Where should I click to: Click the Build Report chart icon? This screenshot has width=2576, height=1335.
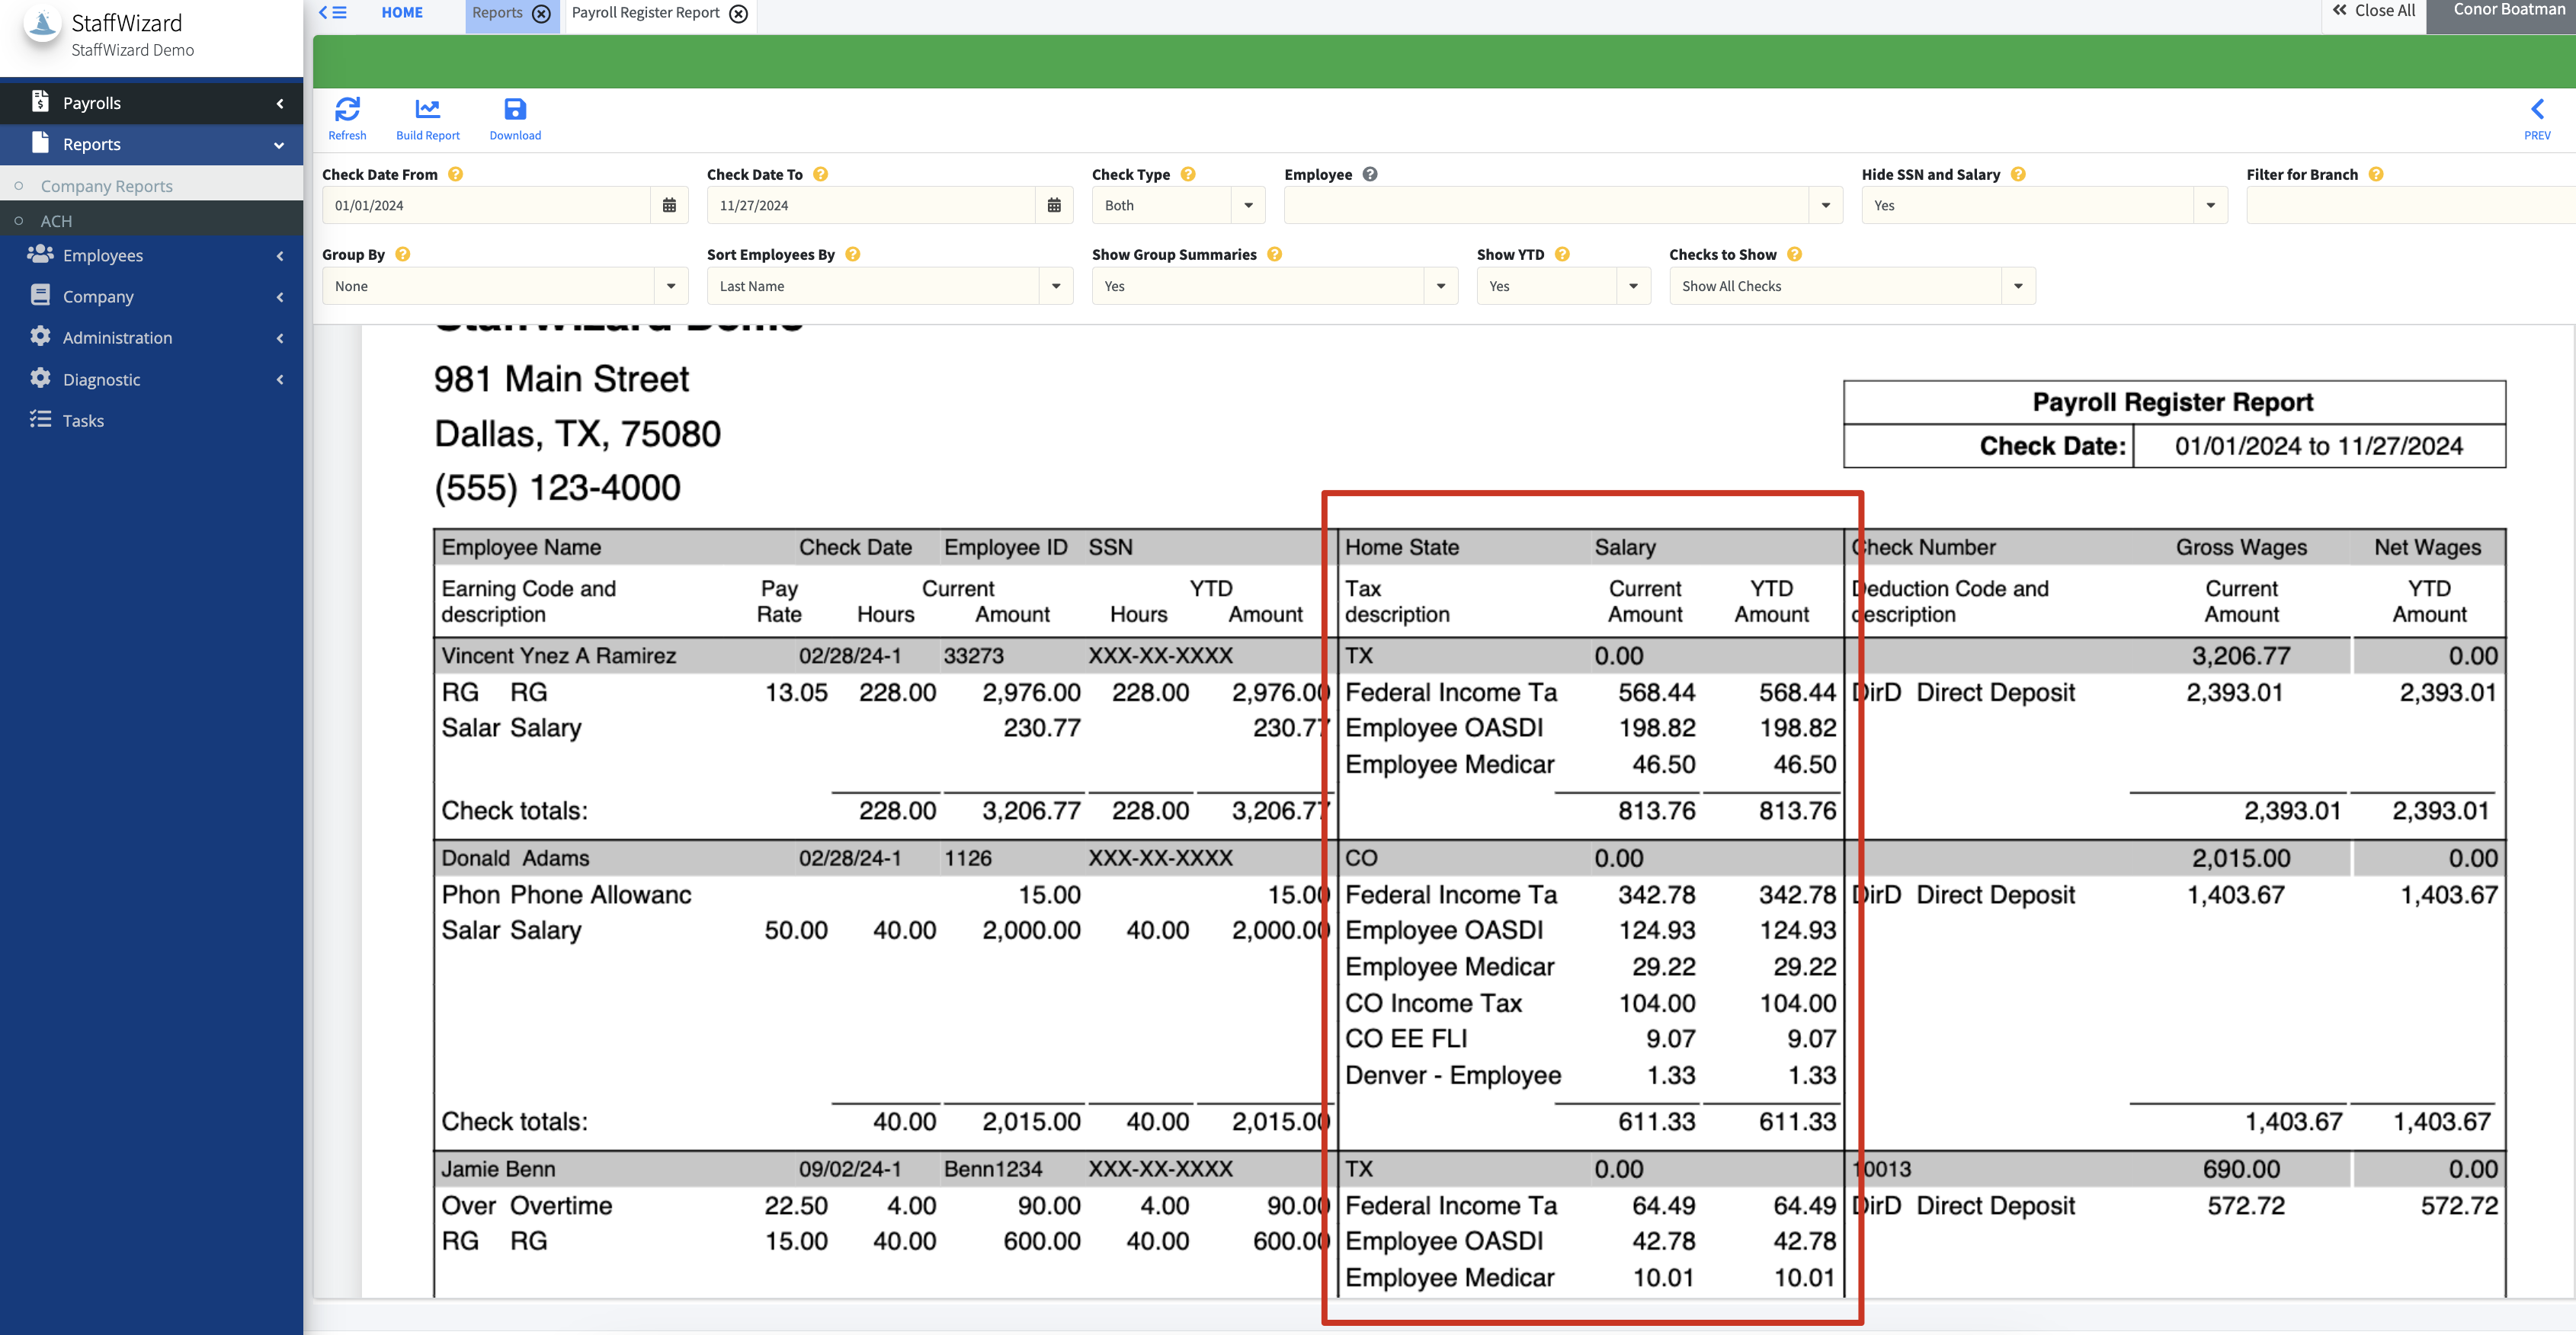427,109
